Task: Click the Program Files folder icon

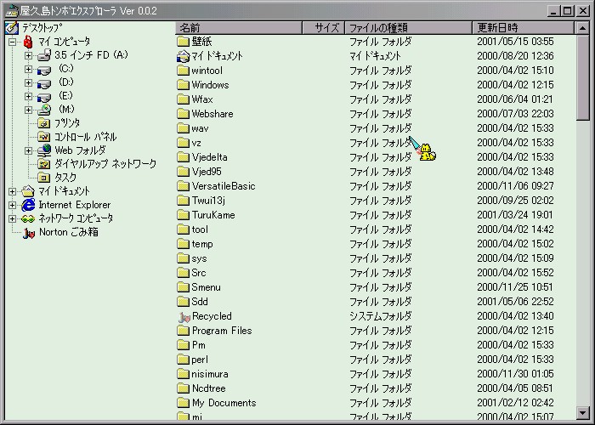Action: tap(184, 331)
